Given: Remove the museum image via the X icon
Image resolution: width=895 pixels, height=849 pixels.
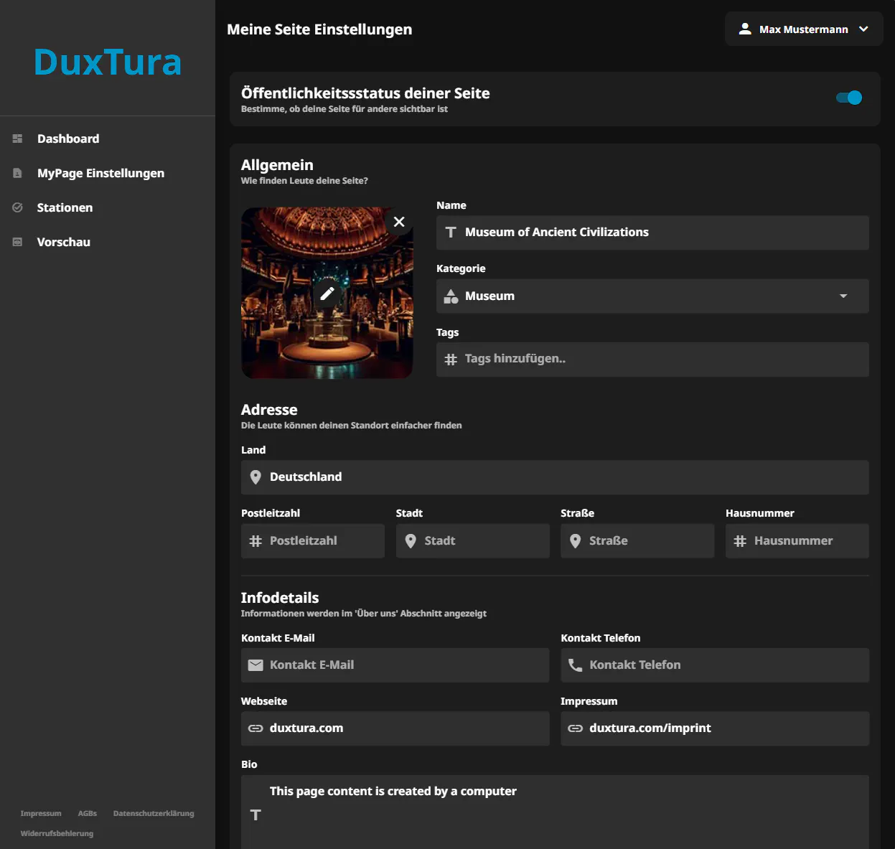Looking at the screenshot, I should click(399, 222).
